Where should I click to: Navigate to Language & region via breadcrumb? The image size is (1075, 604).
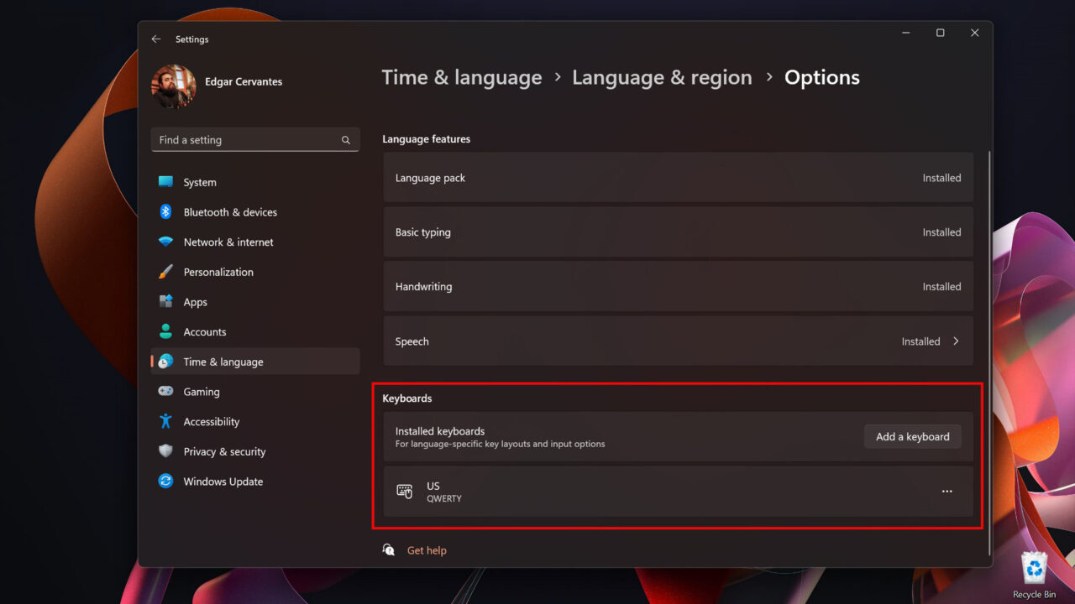pyautogui.click(x=662, y=77)
